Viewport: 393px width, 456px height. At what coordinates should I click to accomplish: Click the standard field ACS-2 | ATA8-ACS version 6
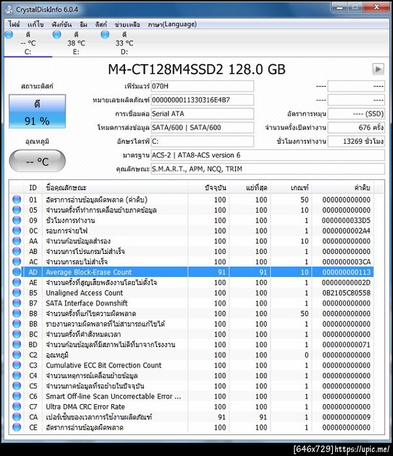(268, 155)
